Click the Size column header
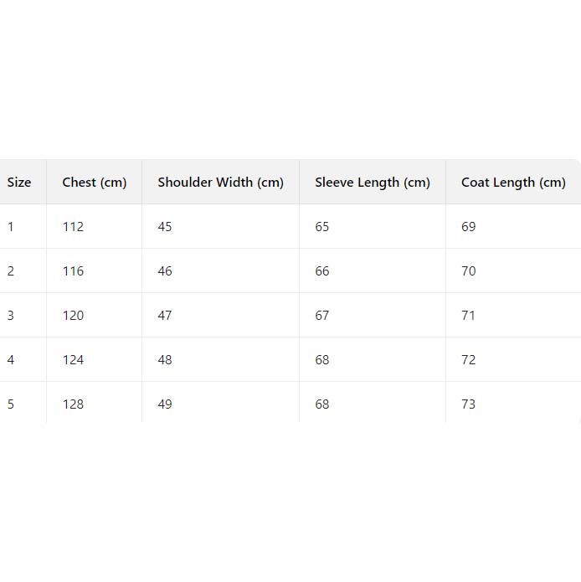Image resolution: width=581 pixels, height=582 pixels. click(x=19, y=183)
